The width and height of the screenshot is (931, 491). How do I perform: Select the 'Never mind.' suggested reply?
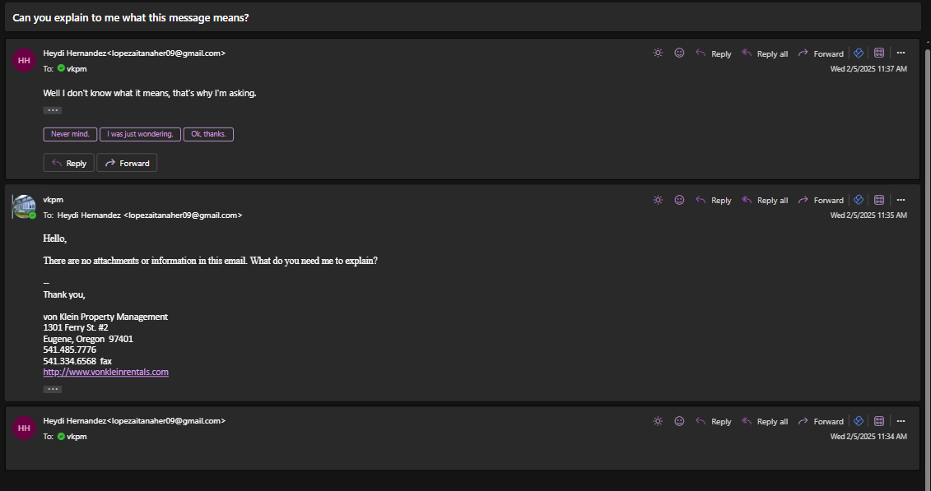70,134
